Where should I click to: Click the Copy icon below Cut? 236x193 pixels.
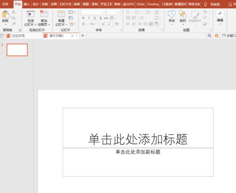(13, 18)
